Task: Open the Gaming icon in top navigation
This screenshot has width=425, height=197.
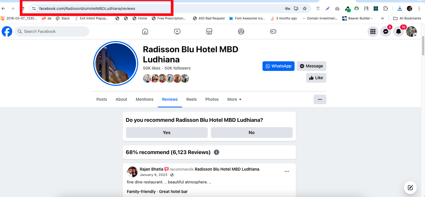Action: (273, 31)
